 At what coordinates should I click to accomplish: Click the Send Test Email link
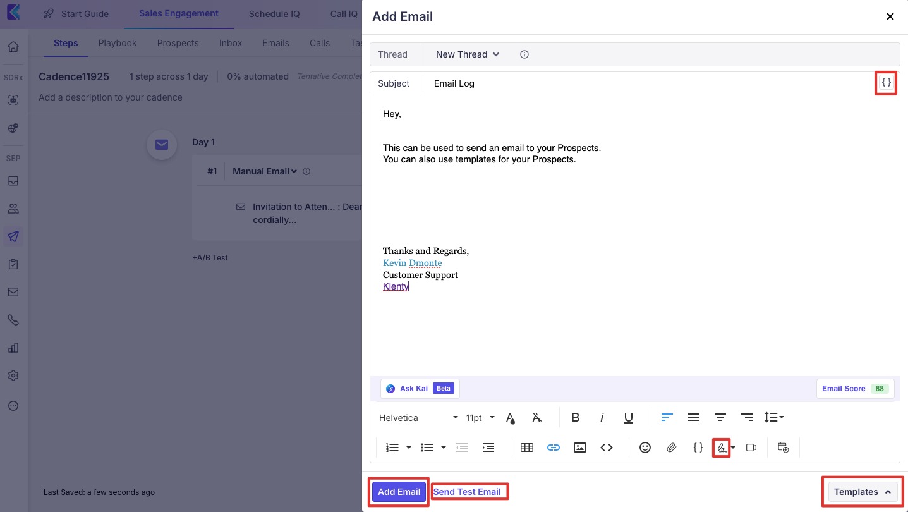(467, 492)
